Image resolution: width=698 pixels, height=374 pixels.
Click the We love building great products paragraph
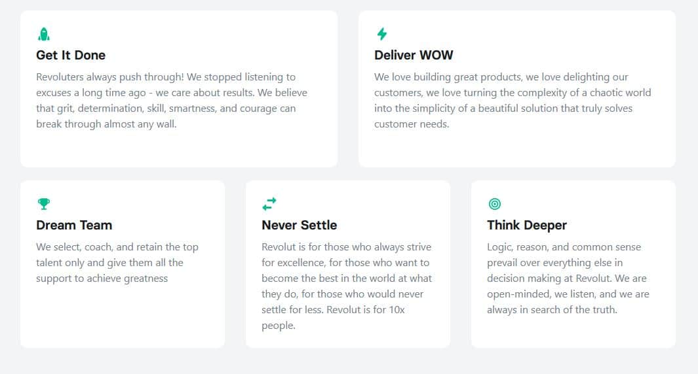(x=513, y=101)
